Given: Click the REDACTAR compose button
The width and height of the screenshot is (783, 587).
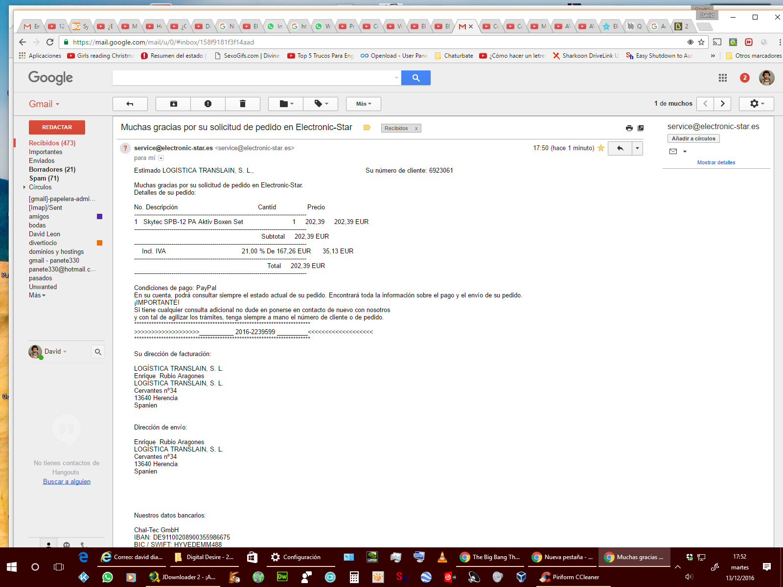Looking at the screenshot, I should [57, 127].
